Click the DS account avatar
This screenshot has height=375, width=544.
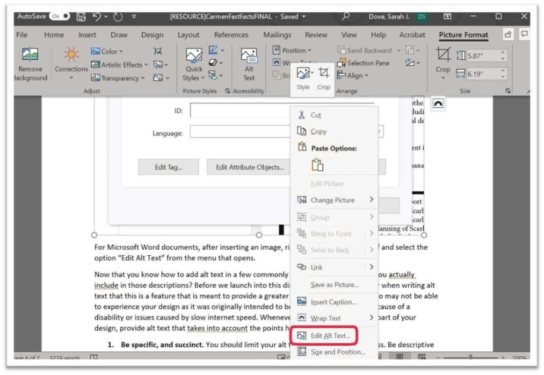tap(422, 16)
